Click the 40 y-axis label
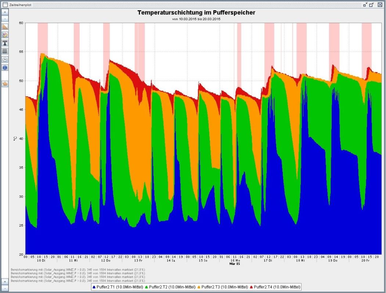Screen dimensions: 386x293 click(21, 139)
